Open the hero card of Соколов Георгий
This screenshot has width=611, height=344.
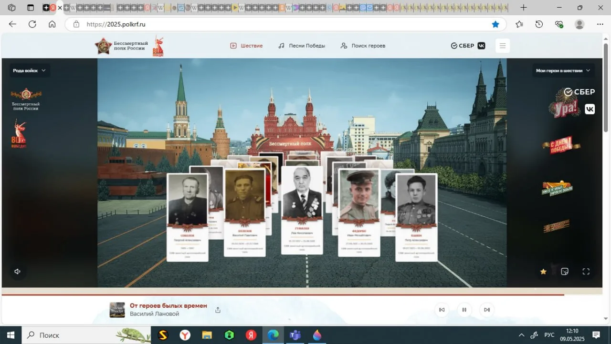(188, 217)
